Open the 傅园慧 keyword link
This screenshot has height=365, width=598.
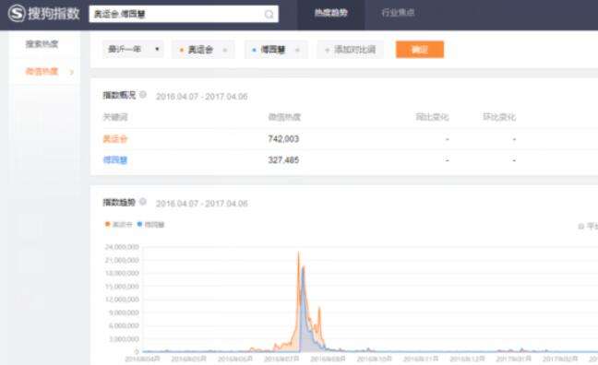point(114,159)
